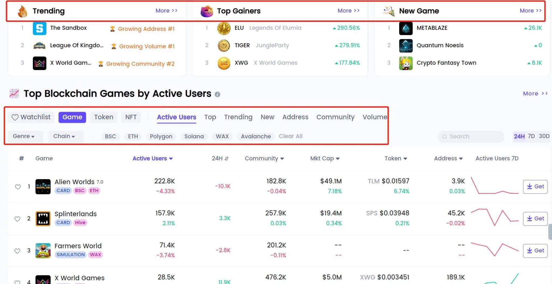
Task: Expand the Chain dropdown
Action: (x=66, y=136)
